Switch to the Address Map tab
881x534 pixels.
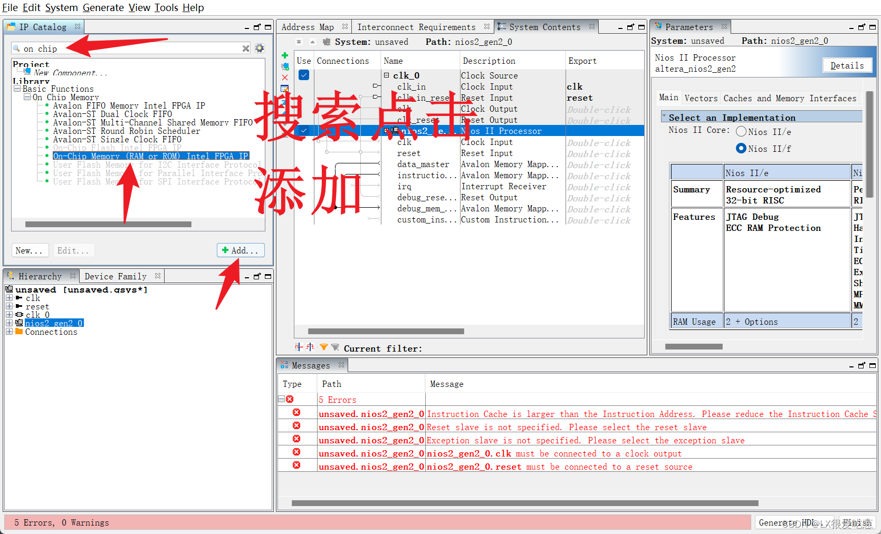click(x=308, y=27)
